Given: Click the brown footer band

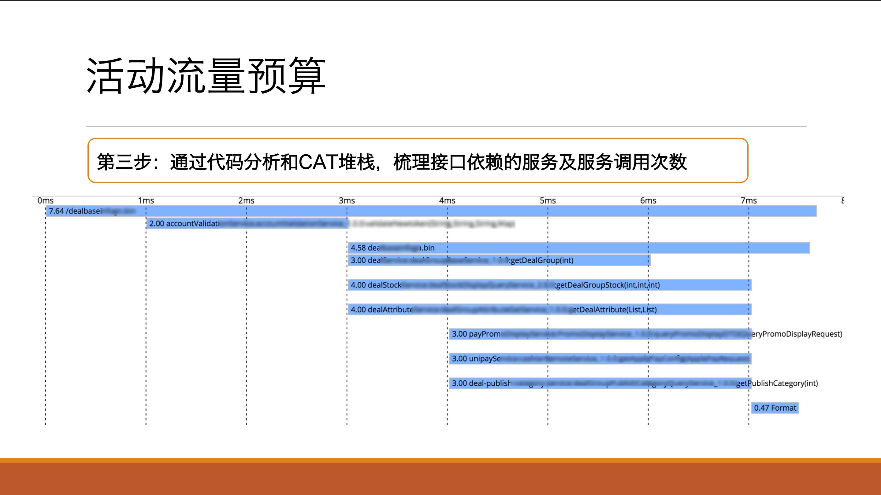Looking at the screenshot, I should [x=441, y=478].
